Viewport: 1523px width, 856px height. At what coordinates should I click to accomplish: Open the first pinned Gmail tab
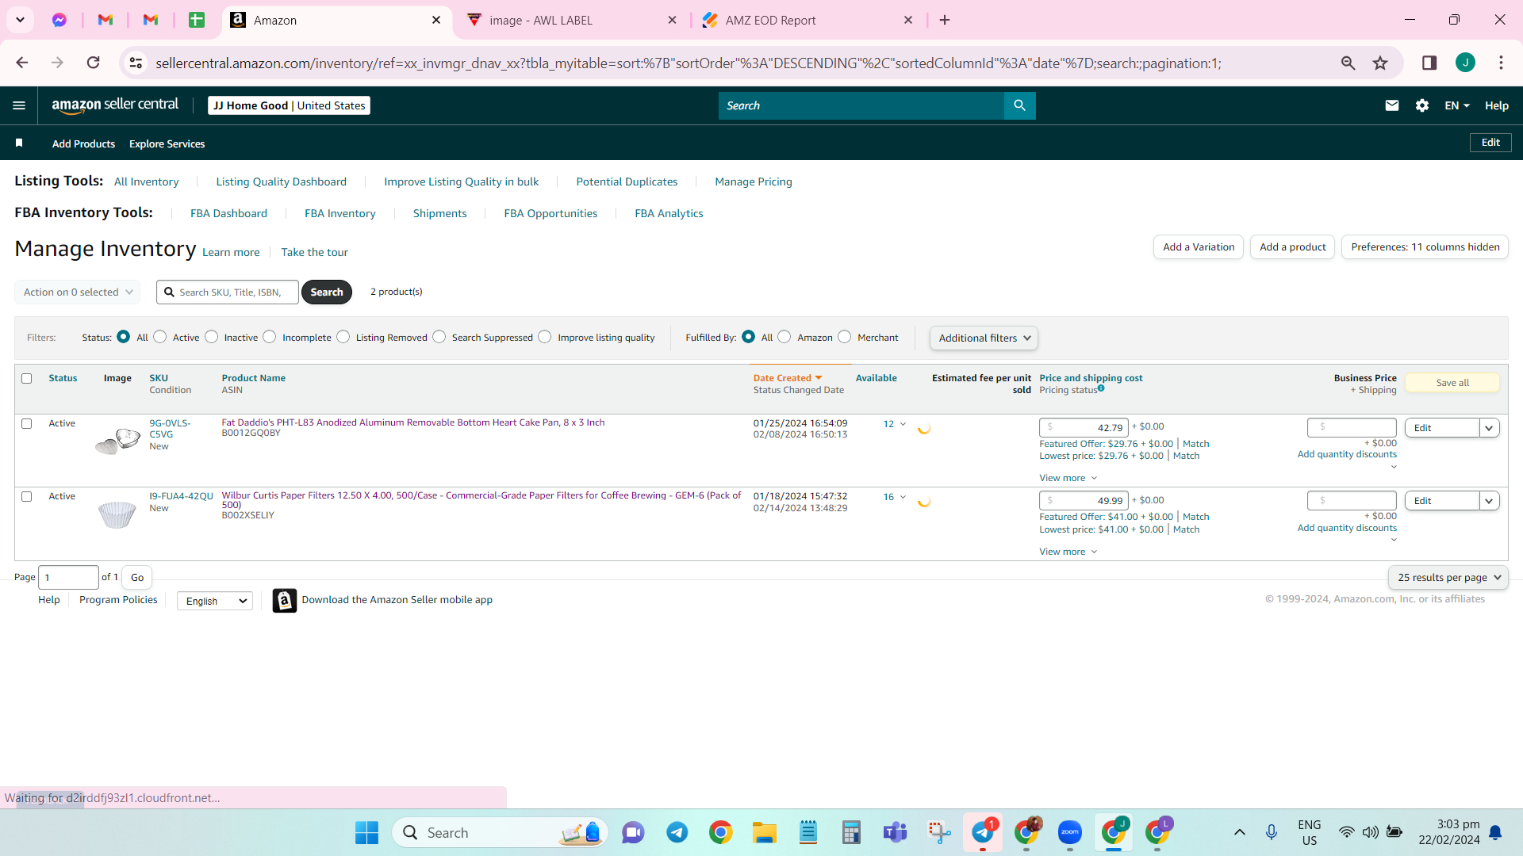105,20
